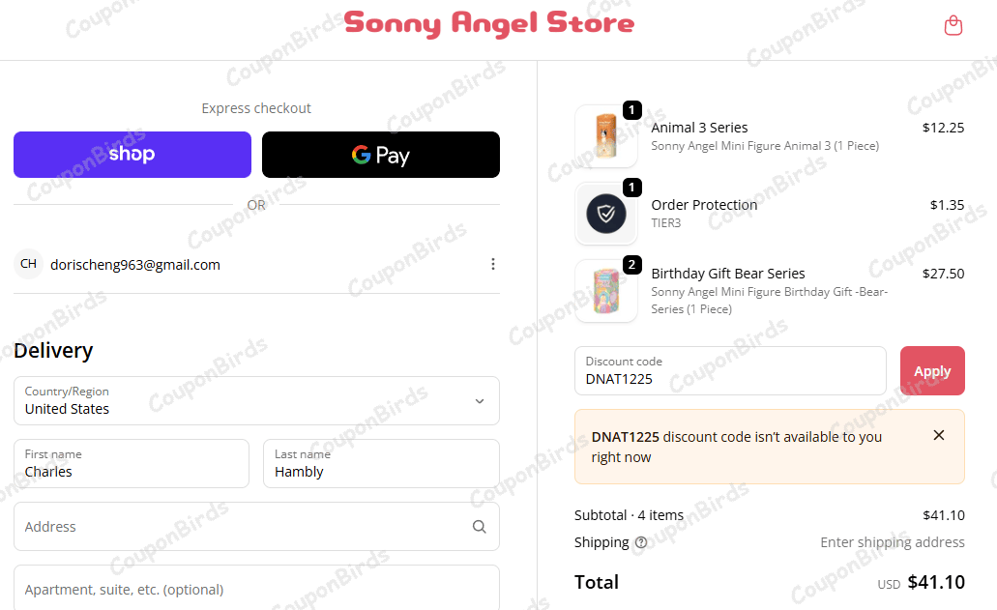Open the shopping bag cart icon
997x610 pixels.
(953, 25)
